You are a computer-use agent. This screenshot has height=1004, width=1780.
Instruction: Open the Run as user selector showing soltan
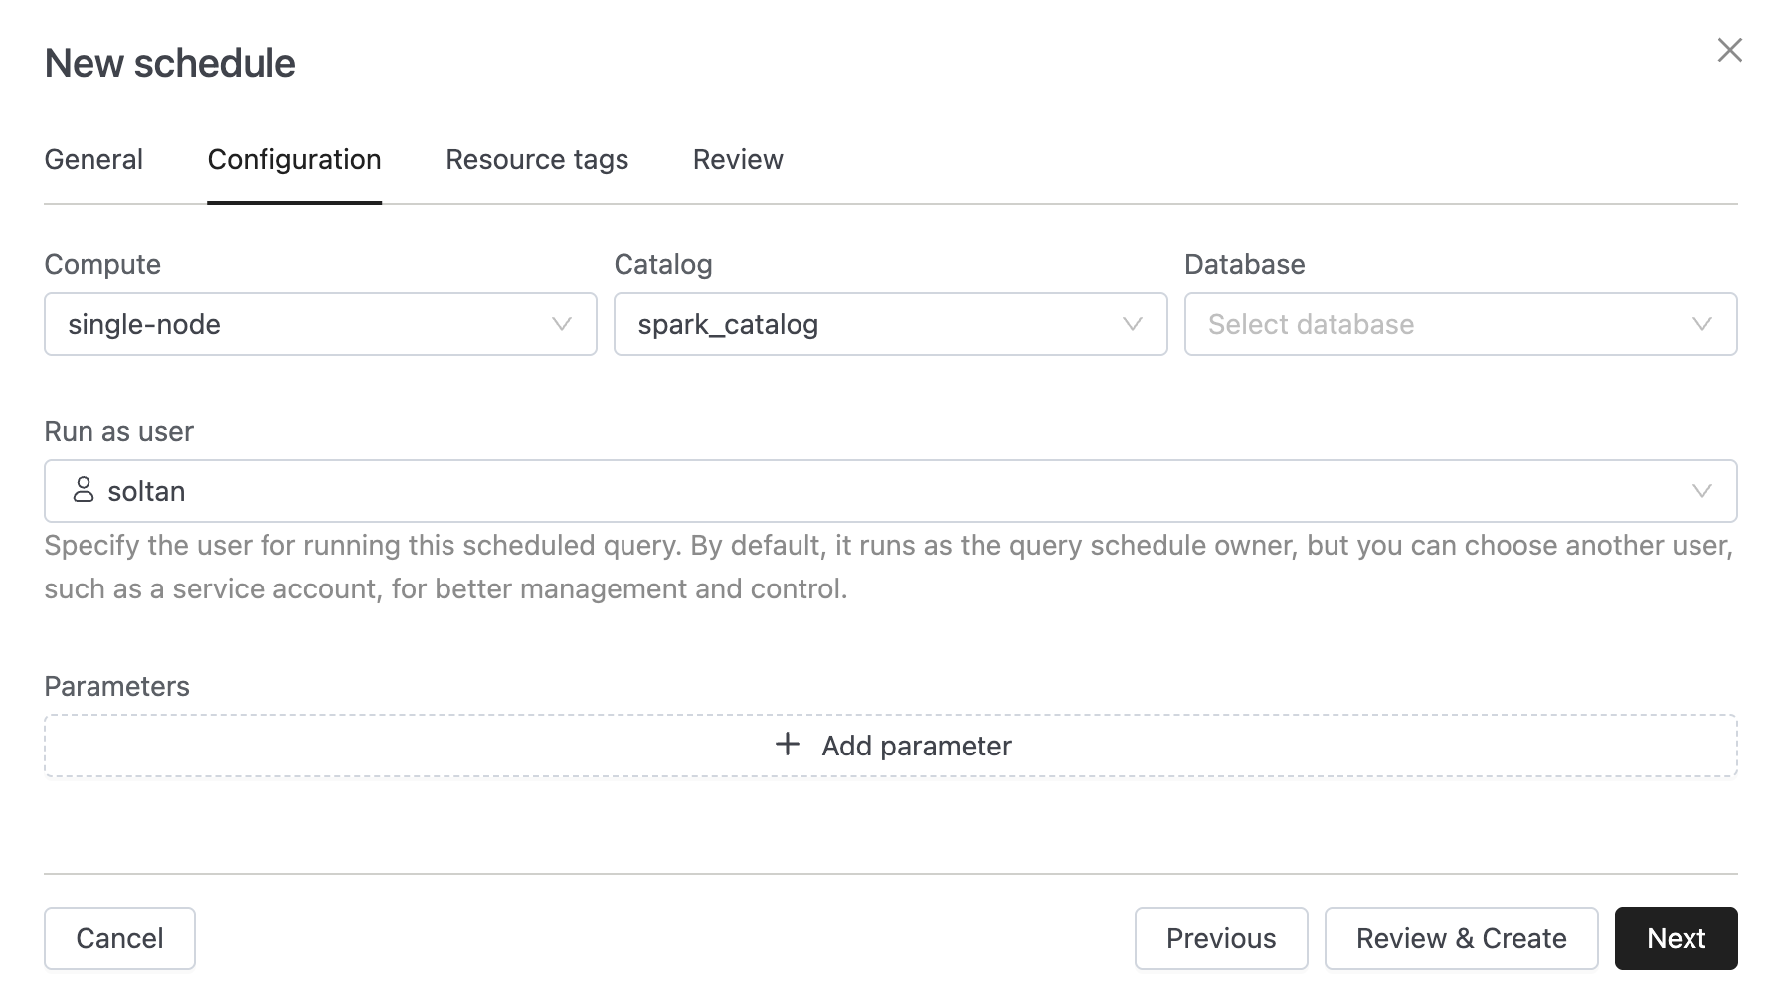pos(875,491)
